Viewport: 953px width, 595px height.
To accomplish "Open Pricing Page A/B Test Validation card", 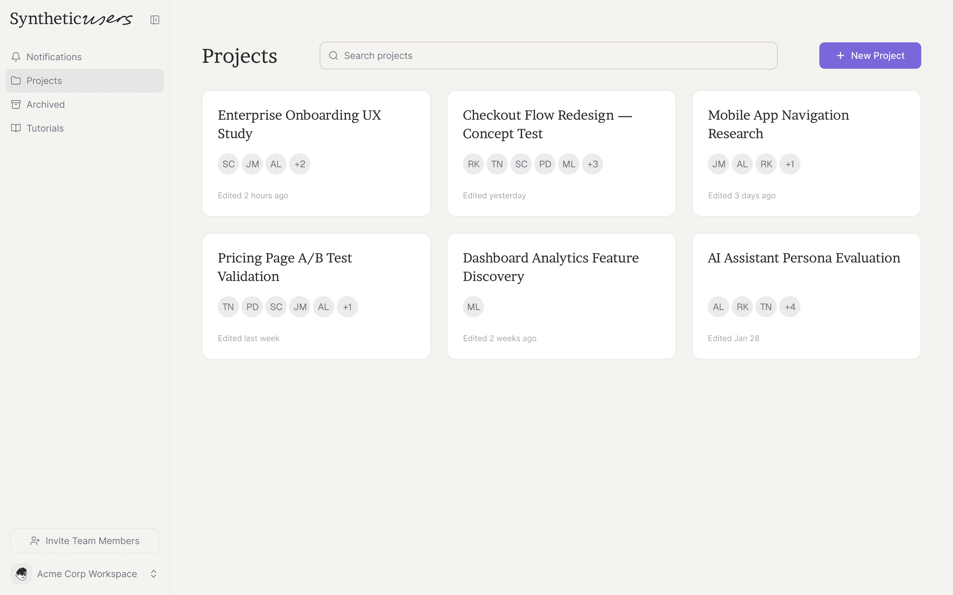I will (284, 267).
